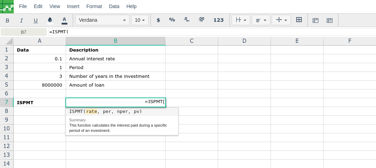Expand the horizontal align dropdown
Image resolution: width=376 pixels, height=168 pixels.
coord(261,20)
